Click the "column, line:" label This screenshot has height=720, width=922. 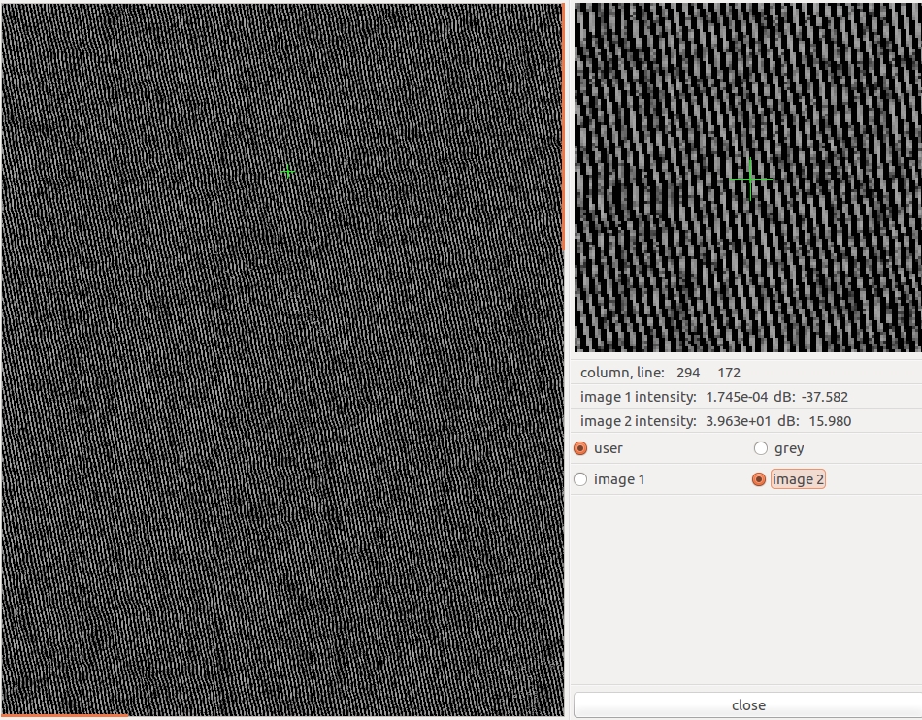coord(622,373)
